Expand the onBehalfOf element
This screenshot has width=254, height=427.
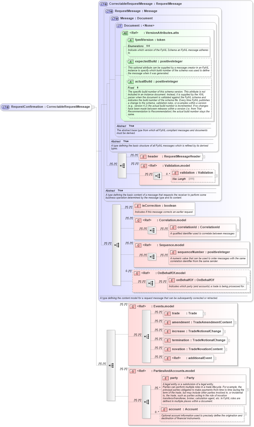point(248,283)
